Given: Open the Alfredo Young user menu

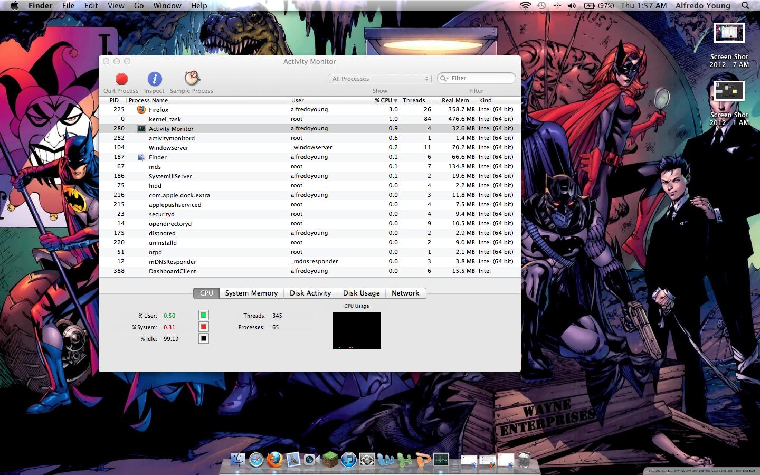Looking at the screenshot, I should click(x=702, y=5).
